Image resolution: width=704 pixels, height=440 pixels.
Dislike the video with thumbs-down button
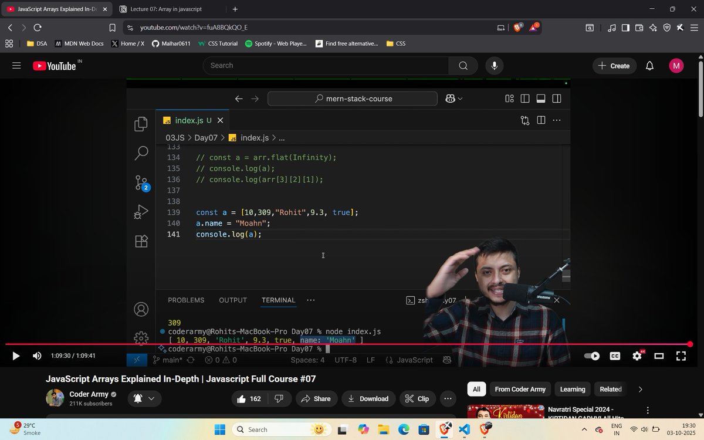(279, 398)
